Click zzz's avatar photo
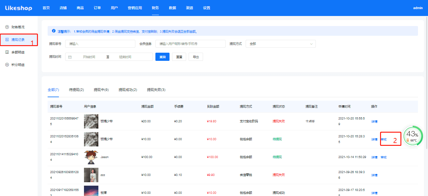The image size is (428, 196). 91,175
